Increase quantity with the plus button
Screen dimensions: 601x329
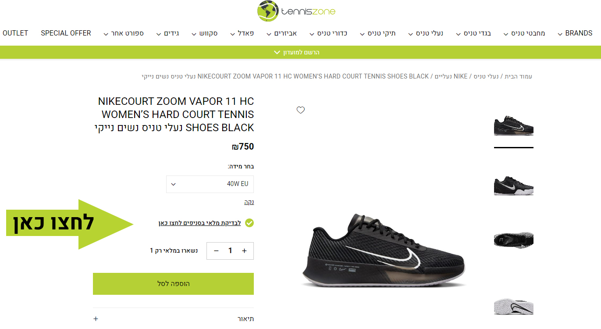[245, 251]
